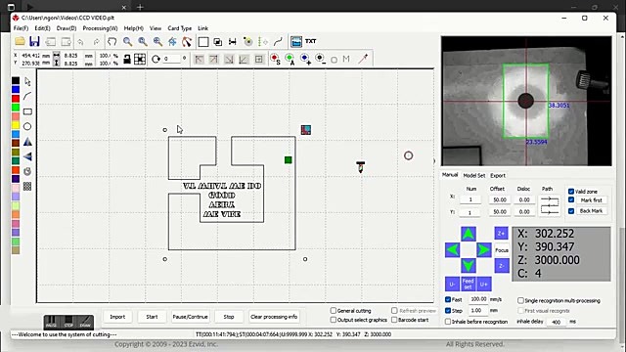
Task: Click the TXT toolbar button
Action: pos(311,41)
